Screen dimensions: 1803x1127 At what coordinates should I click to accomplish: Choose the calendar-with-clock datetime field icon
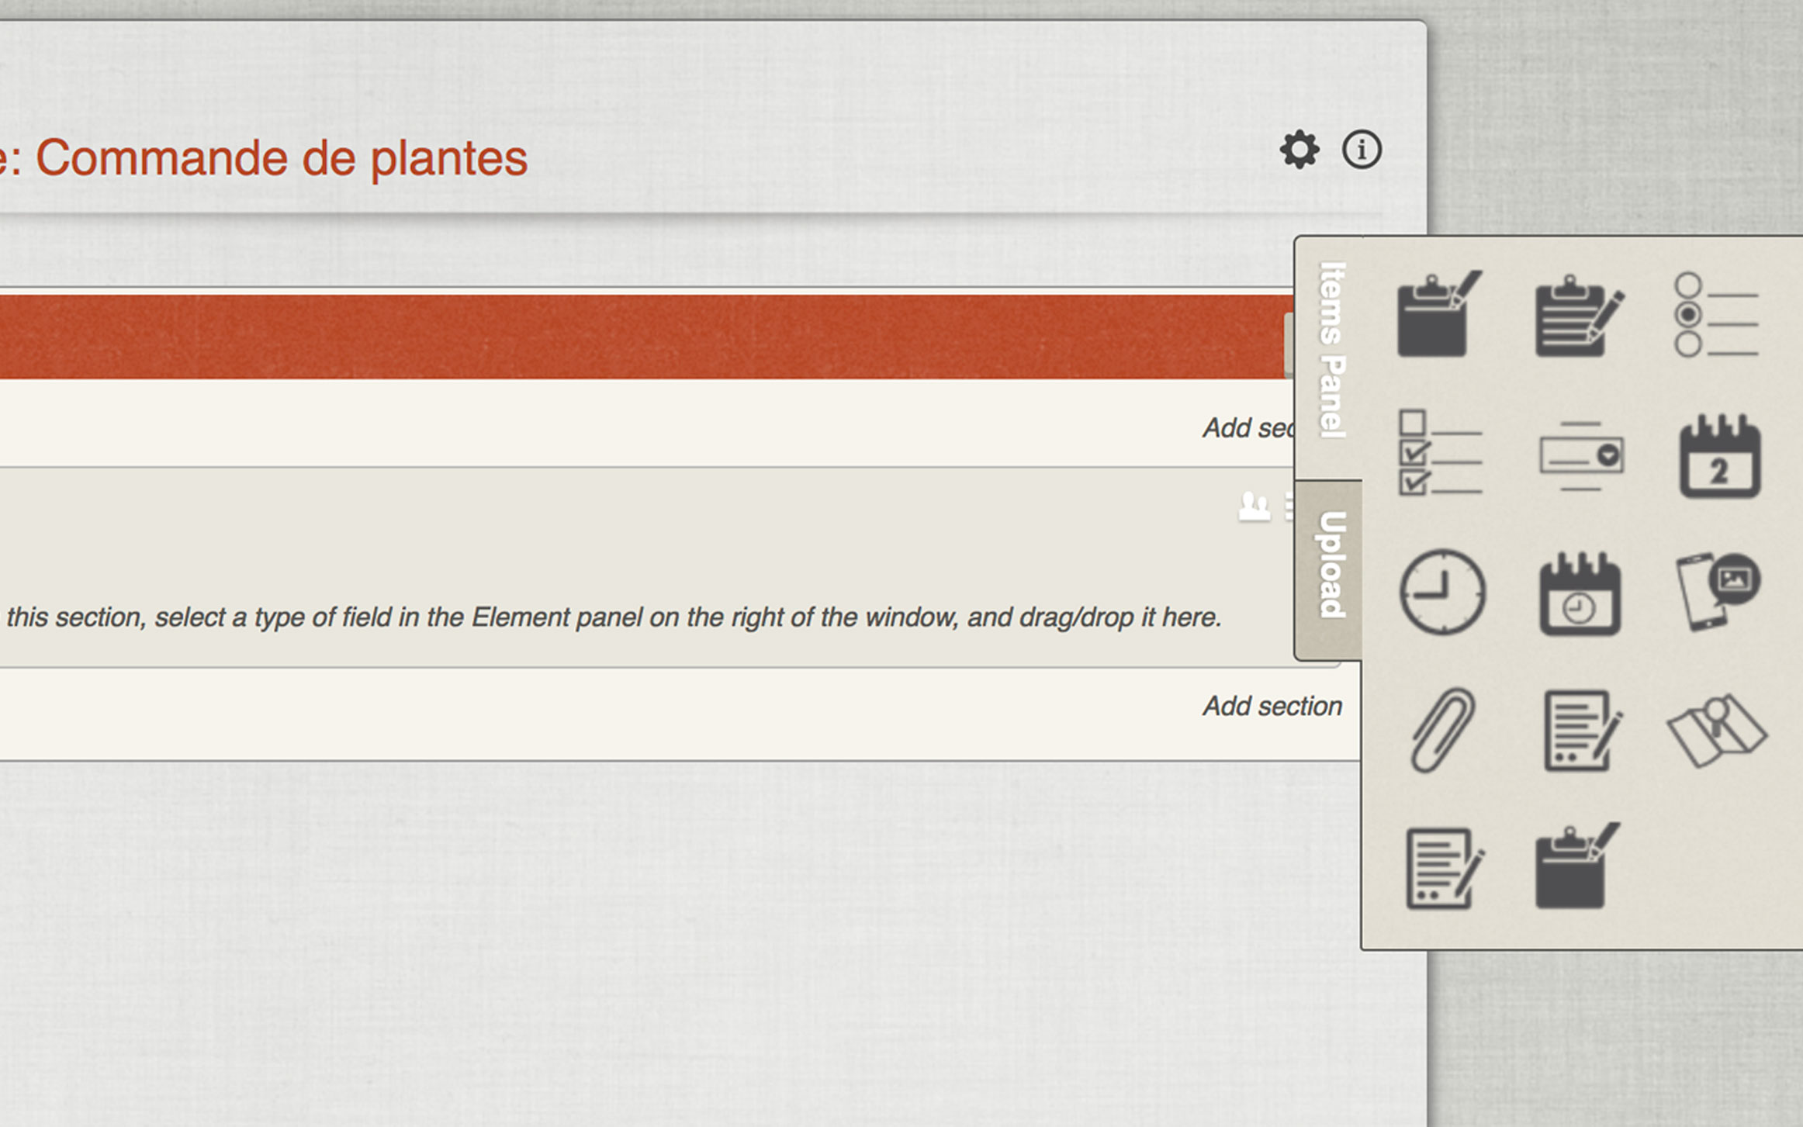pos(1580,593)
